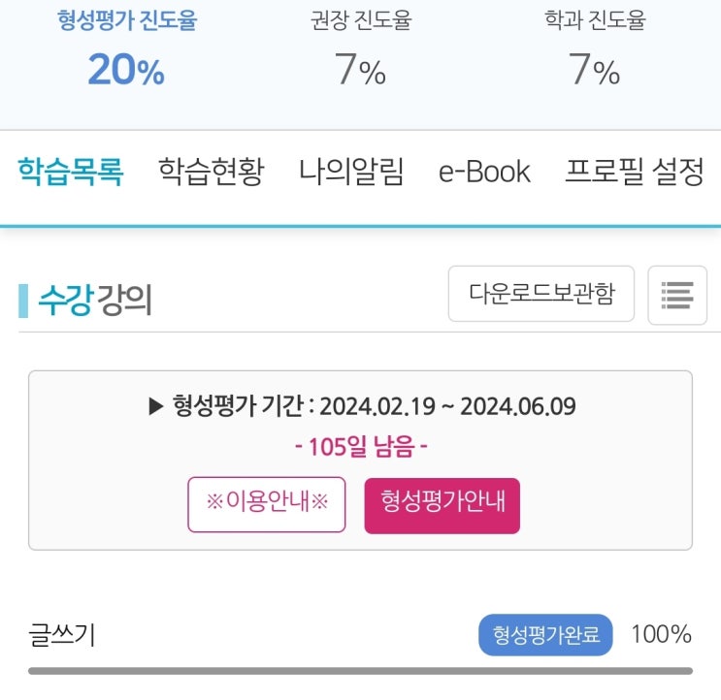The height and width of the screenshot is (700, 721).
Task: Open the 다운로드보관함 button
Action: click(x=541, y=294)
